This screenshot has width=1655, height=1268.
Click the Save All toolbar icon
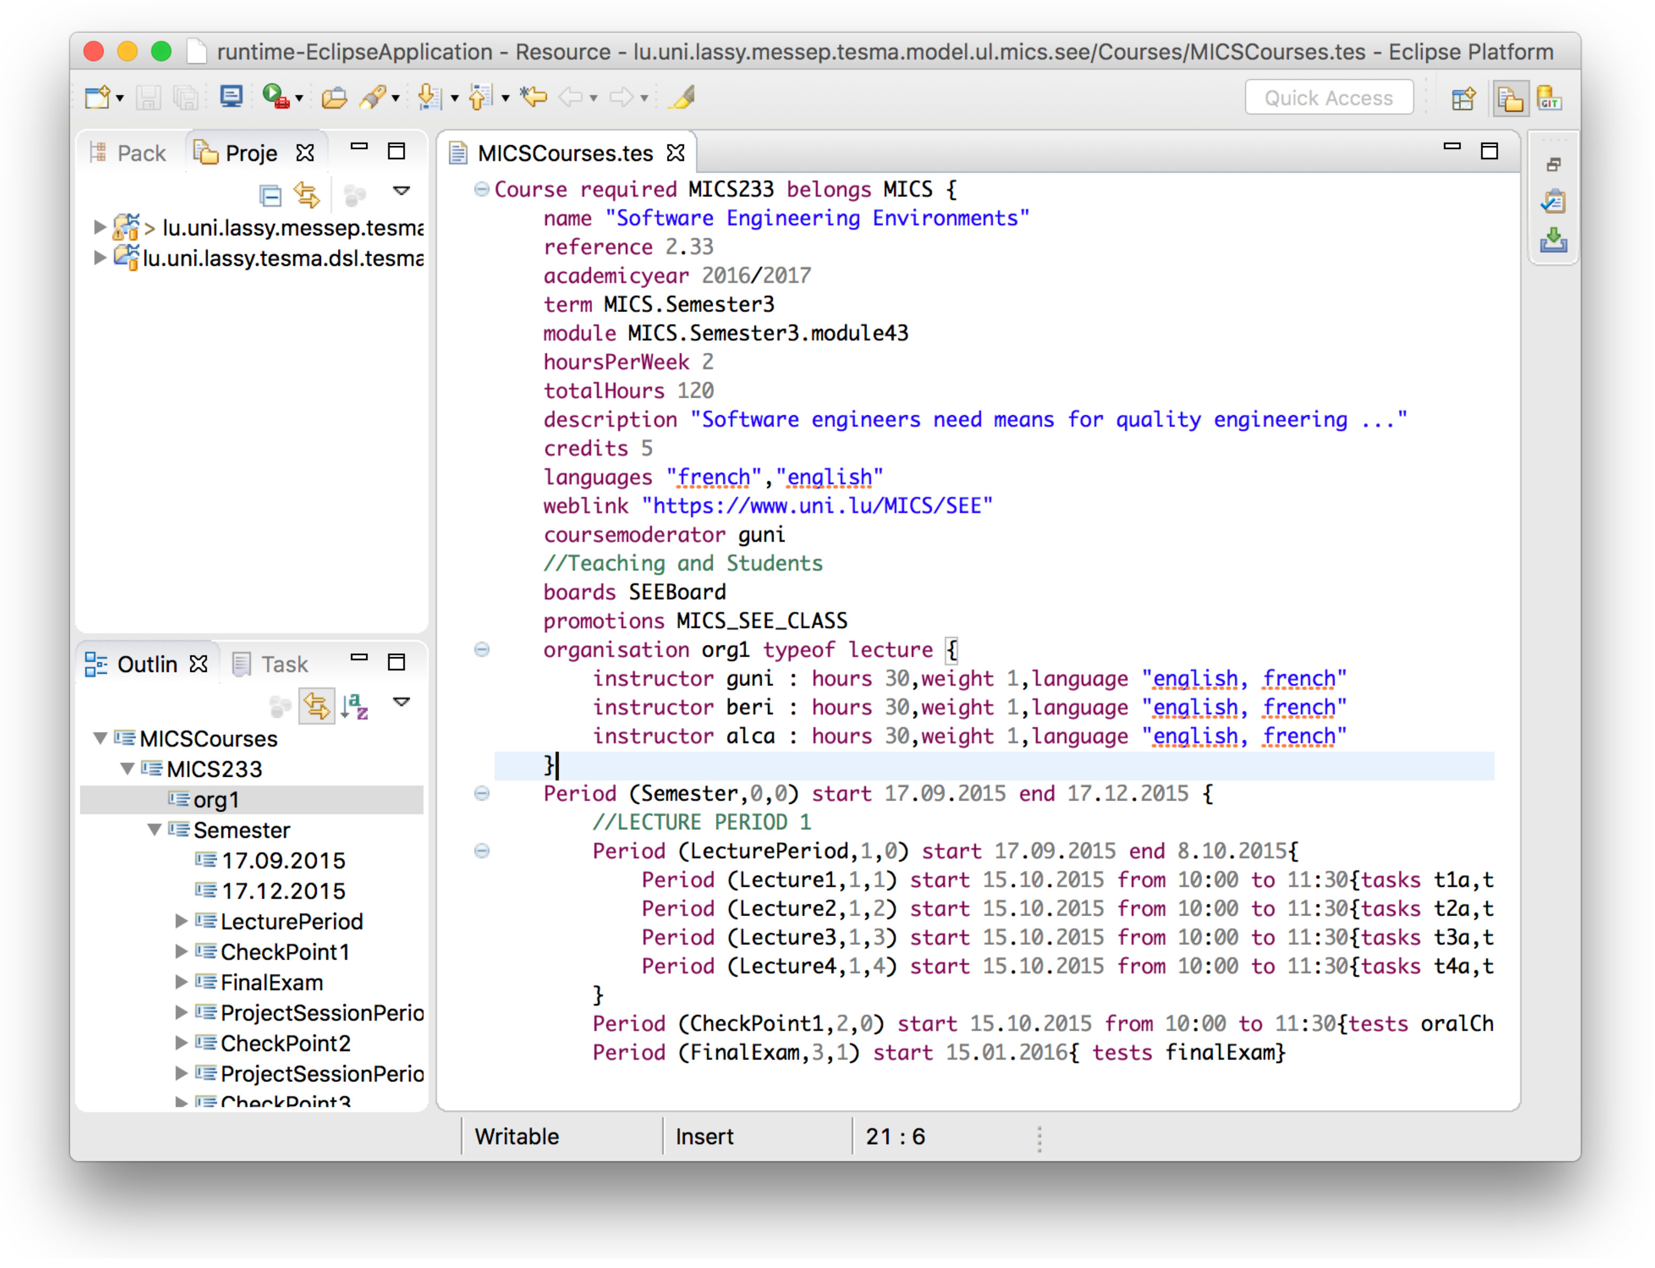[185, 97]
